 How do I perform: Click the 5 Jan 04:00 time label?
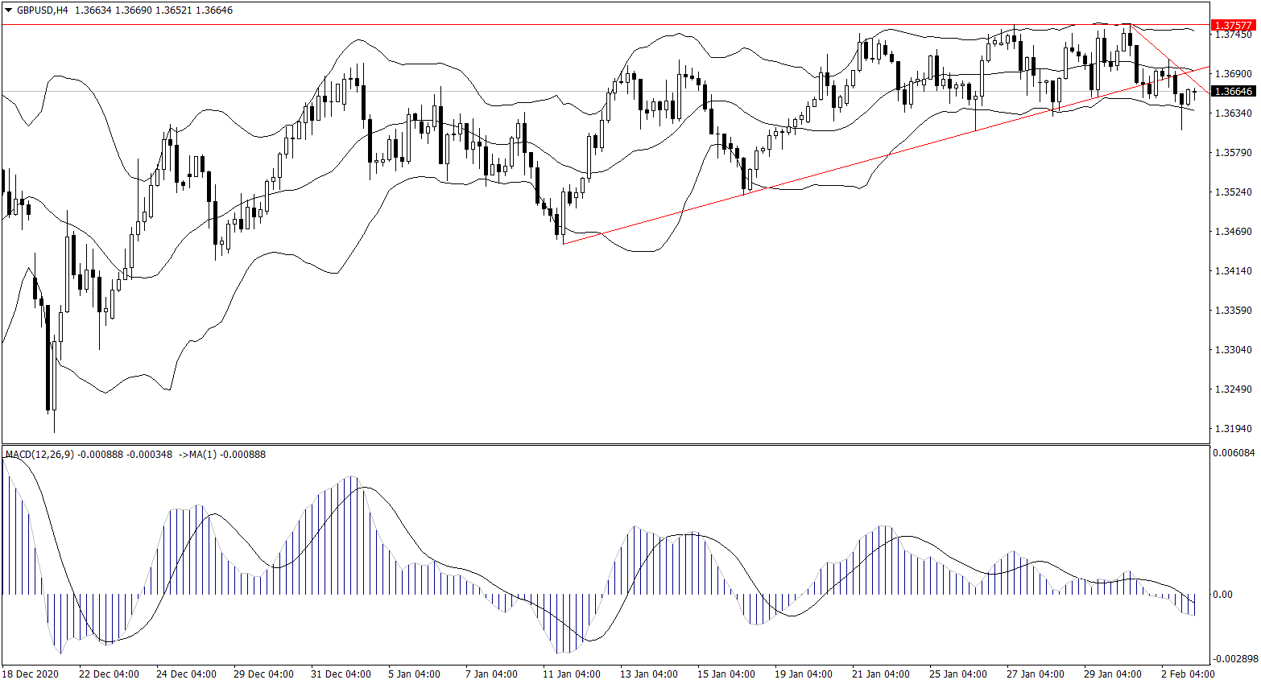coord(414,674)
